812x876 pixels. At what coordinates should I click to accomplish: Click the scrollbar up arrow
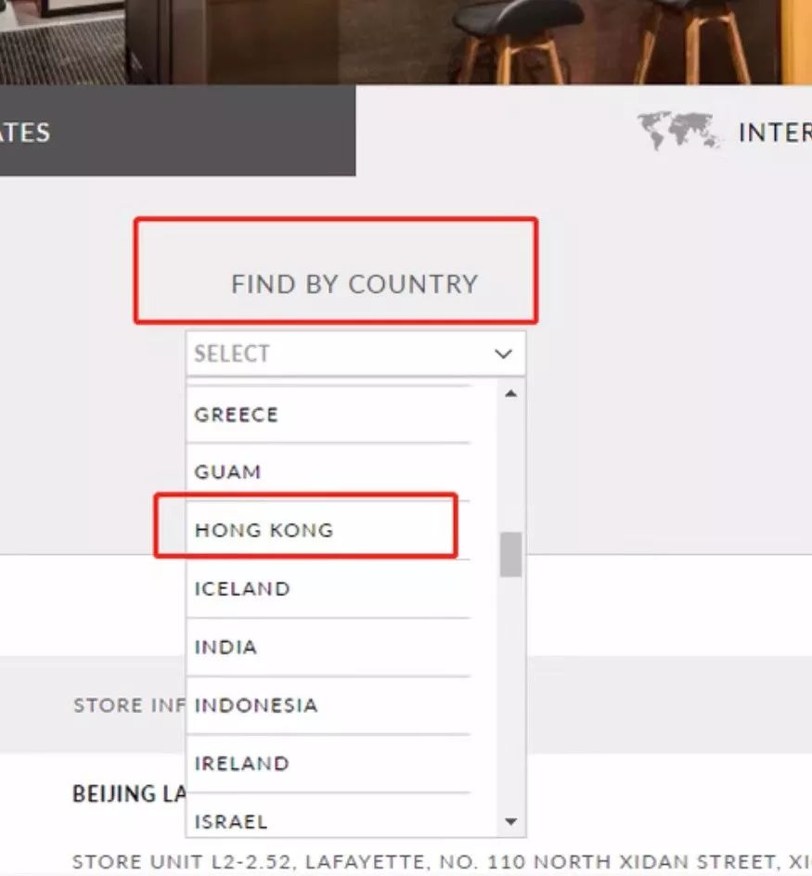(510, 393)
